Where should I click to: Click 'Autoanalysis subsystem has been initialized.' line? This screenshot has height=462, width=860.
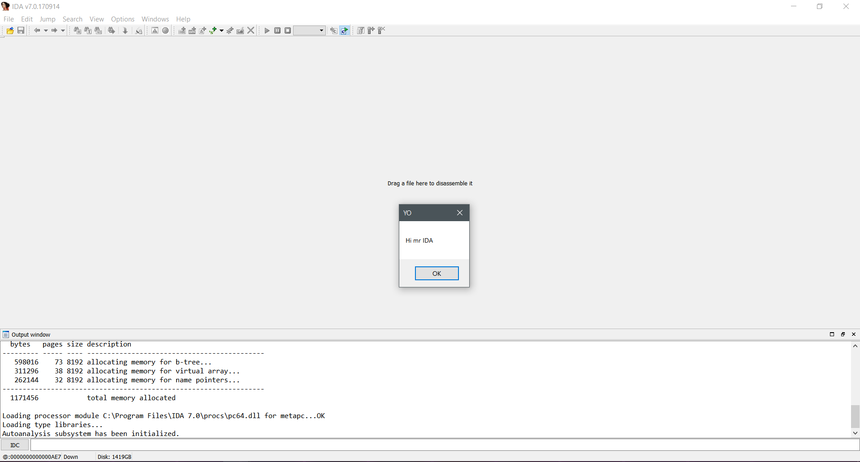pos(91,434)
